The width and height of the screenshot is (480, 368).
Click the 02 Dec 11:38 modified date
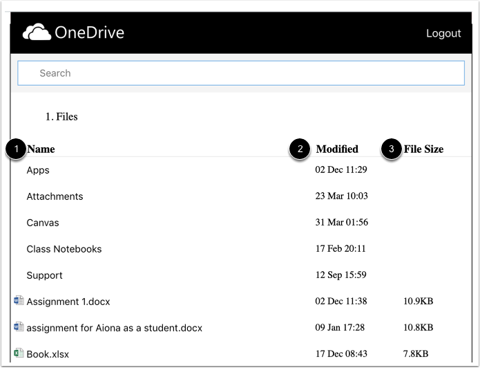[x=341, y=301]
